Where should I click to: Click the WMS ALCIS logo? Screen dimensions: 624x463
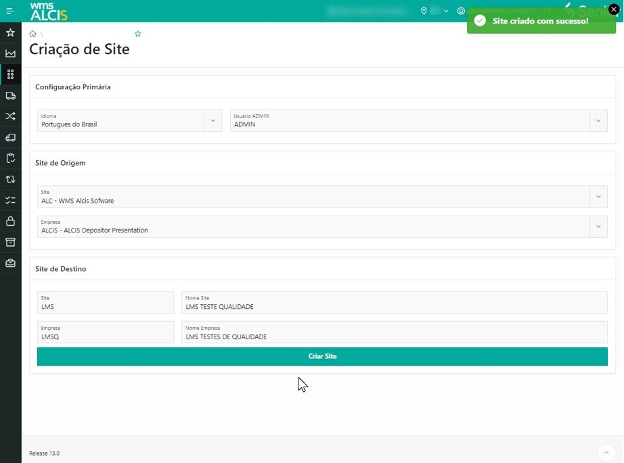49,11
